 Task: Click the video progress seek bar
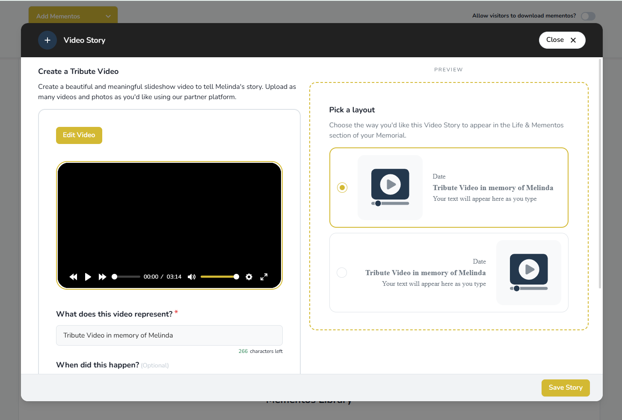coord(127,277)
